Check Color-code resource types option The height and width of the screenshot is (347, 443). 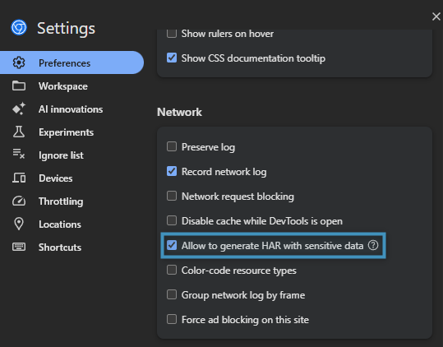click(x=172, y=270)
